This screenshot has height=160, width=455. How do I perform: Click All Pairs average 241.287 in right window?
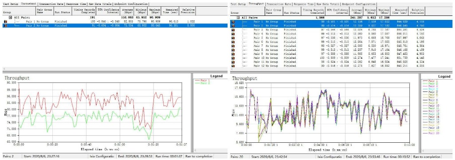click(357, 18)
